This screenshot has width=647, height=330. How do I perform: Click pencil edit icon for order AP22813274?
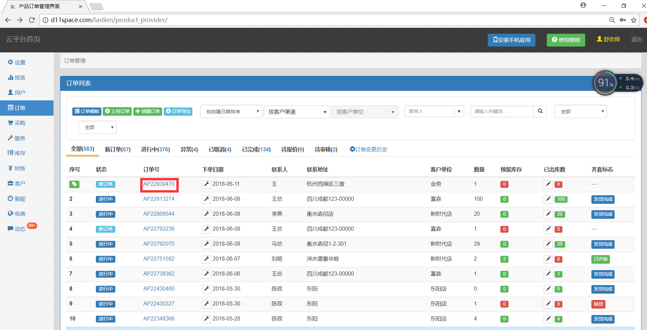coord(548,199)
